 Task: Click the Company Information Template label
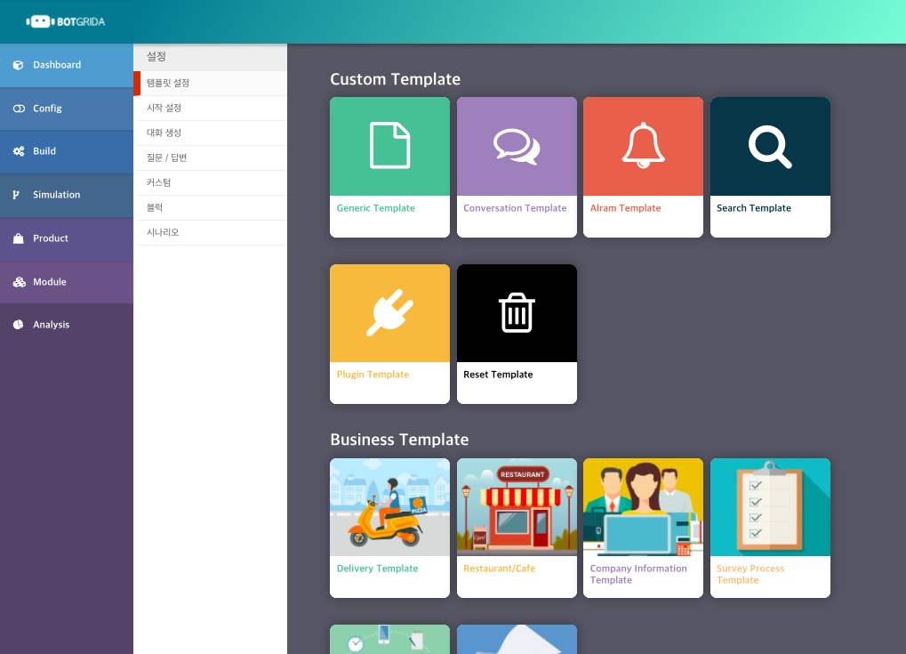pyautogui.click(x=638, y=574)
